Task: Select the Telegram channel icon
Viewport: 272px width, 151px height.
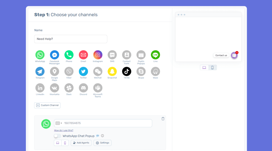Action: 40,71
